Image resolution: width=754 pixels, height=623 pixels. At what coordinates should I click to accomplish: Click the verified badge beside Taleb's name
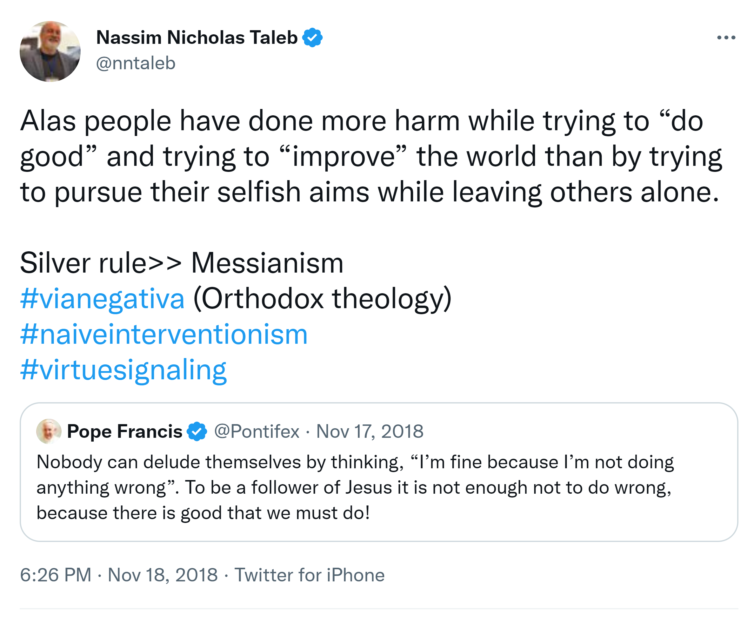[x=312, y=37]
